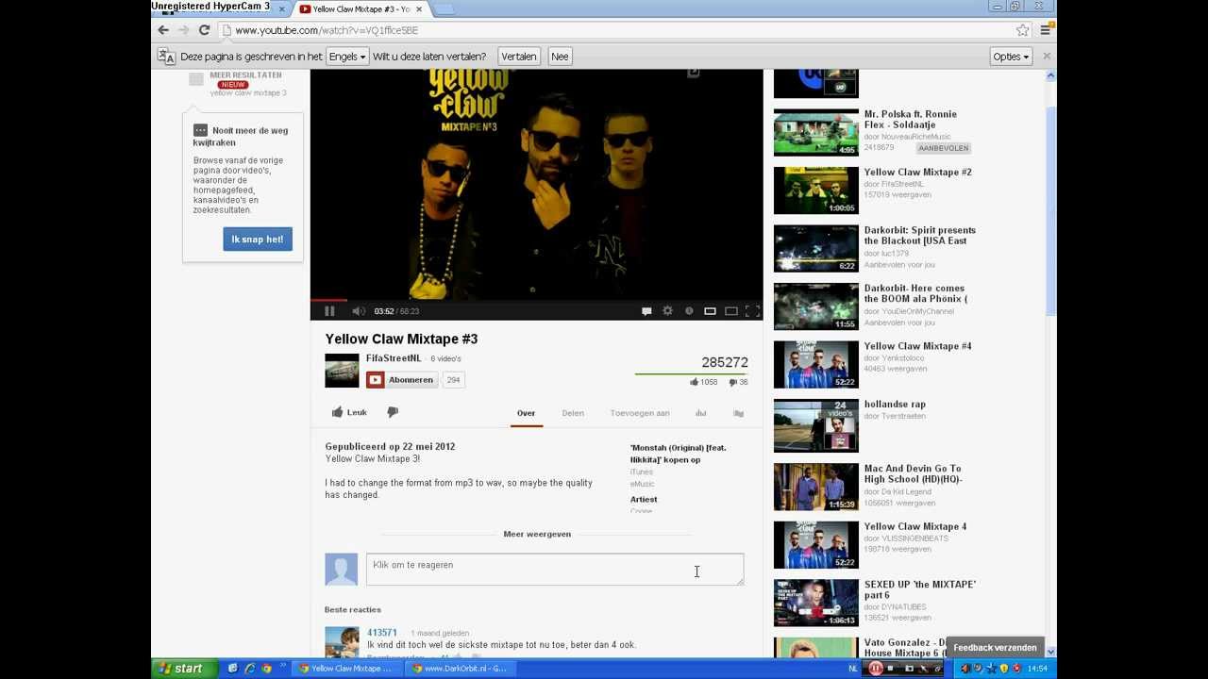Close the translate bar
Viewport: 1208px width, 679px height.
click(1046, 57)
